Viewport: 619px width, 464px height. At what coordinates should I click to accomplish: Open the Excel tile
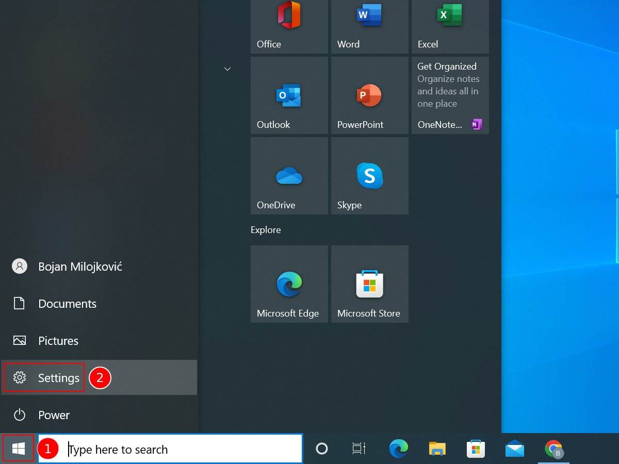click(450, 26)
